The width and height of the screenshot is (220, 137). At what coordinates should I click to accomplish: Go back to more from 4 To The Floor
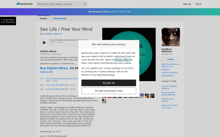tap(8, 21)
